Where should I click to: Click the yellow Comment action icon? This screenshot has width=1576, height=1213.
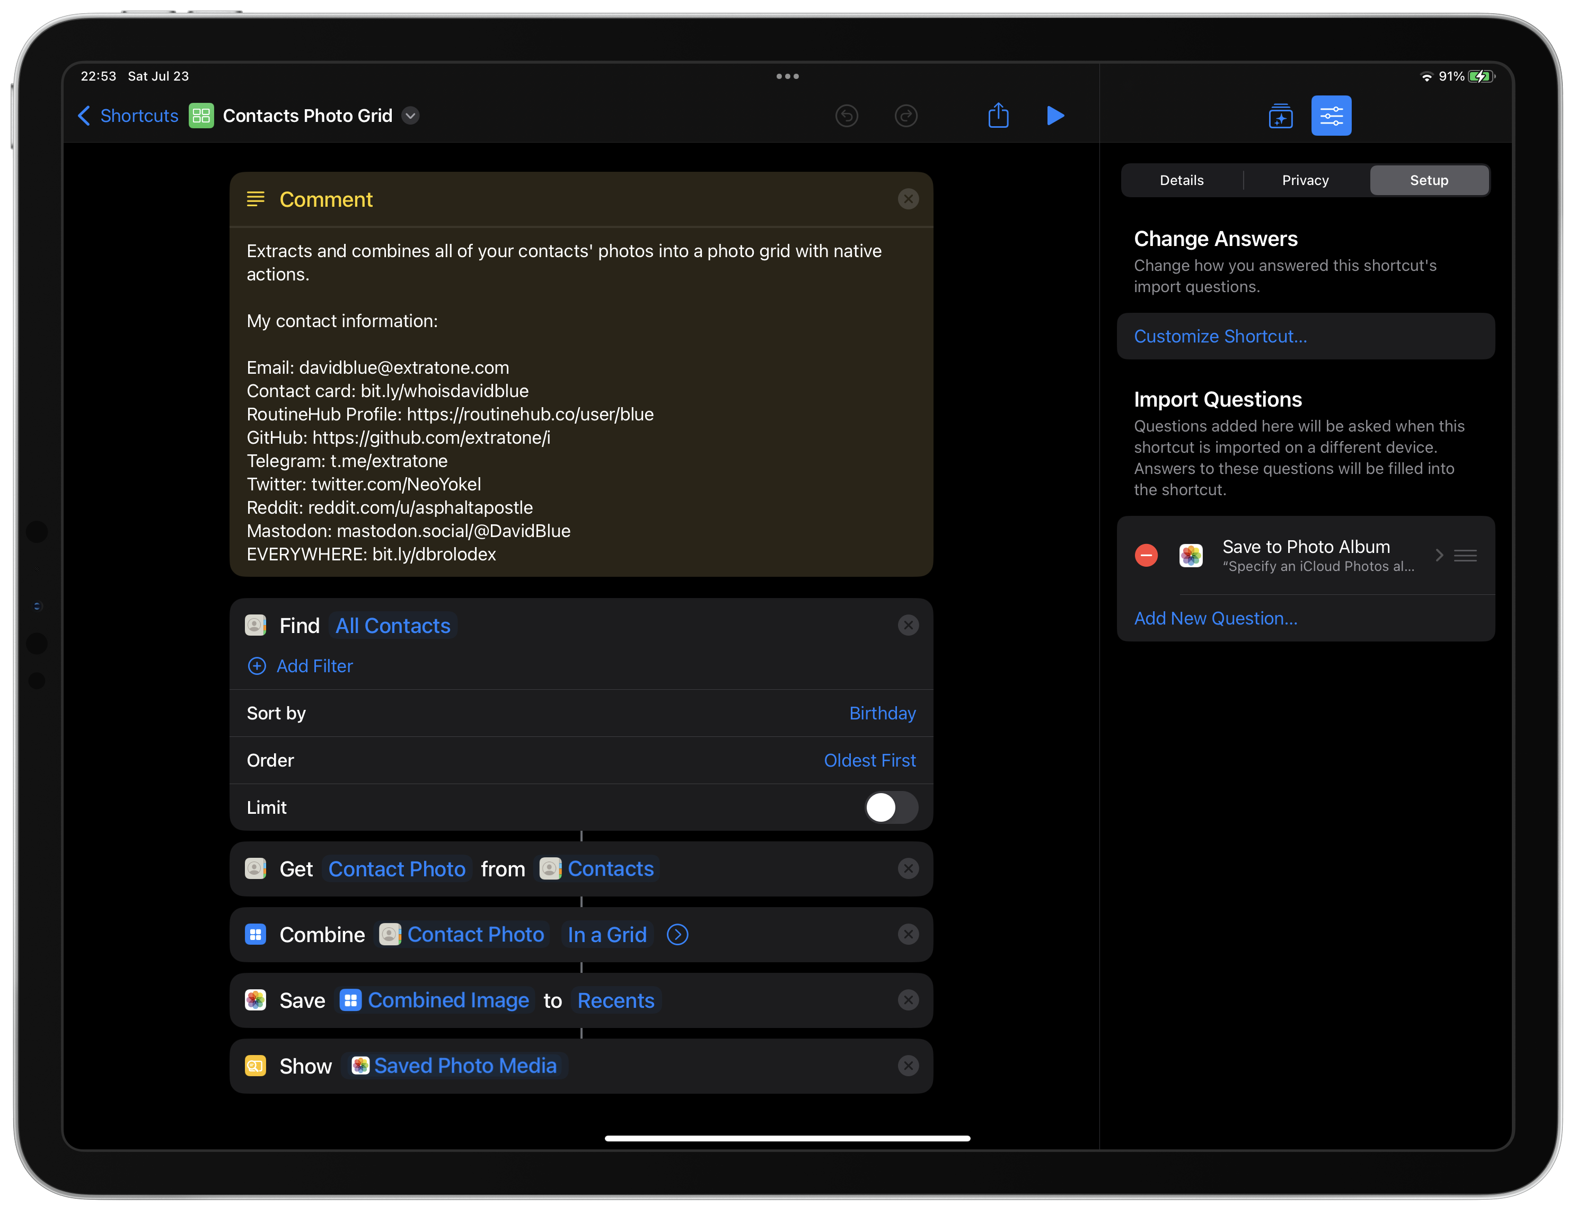(256, 199)
